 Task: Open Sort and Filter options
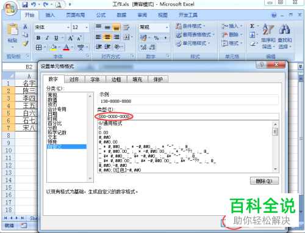click(x=268, y=36)
